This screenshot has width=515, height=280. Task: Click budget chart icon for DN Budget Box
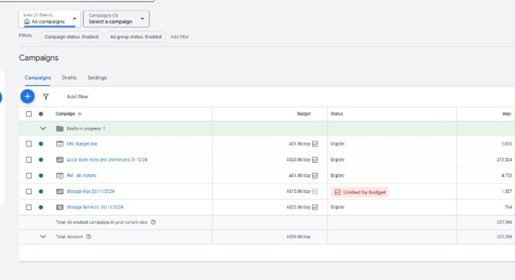pos(315,144)
